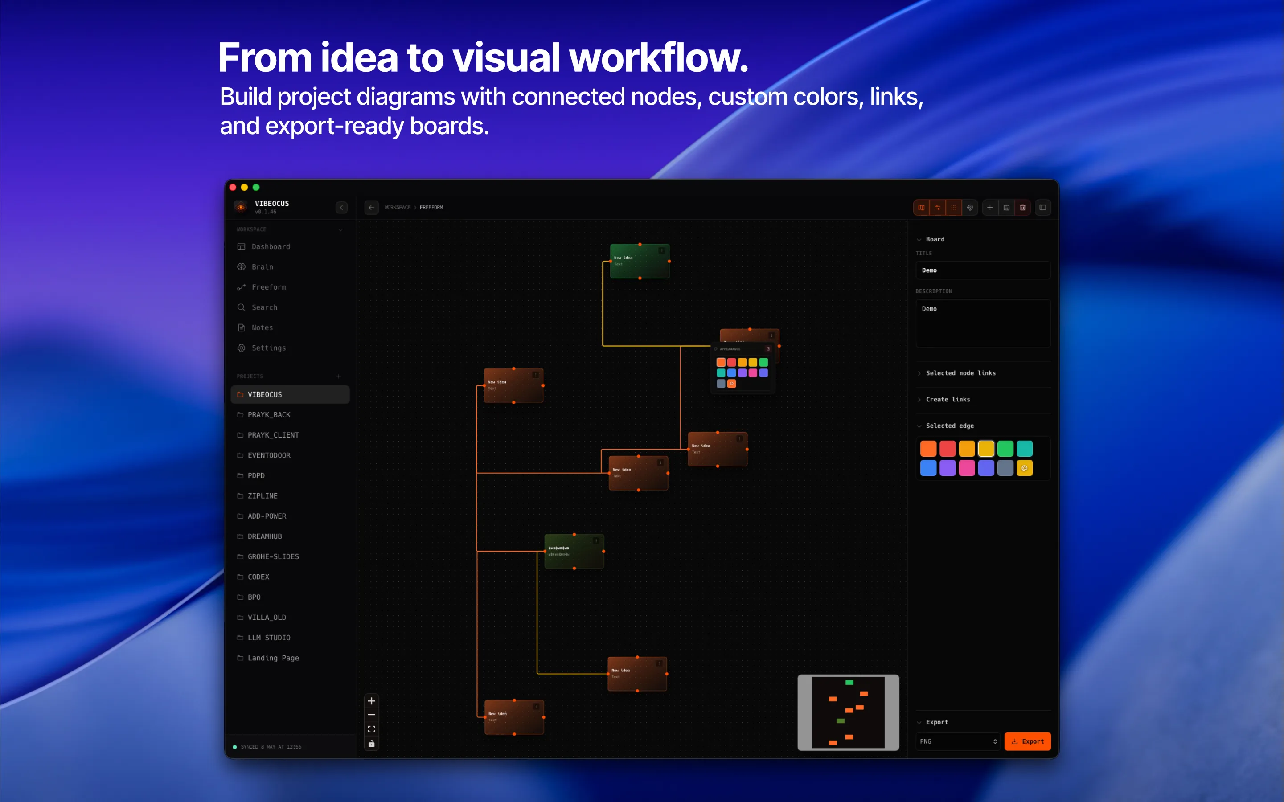Viewport: 1284px width, 802px height.
Task: Open the Brain section
Action: point(290,267)
